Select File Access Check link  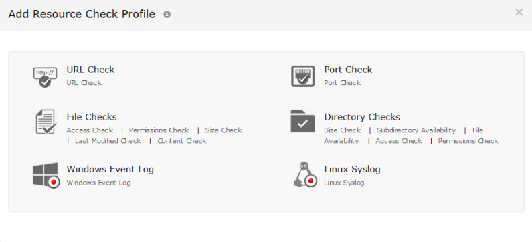coord(90,130)
